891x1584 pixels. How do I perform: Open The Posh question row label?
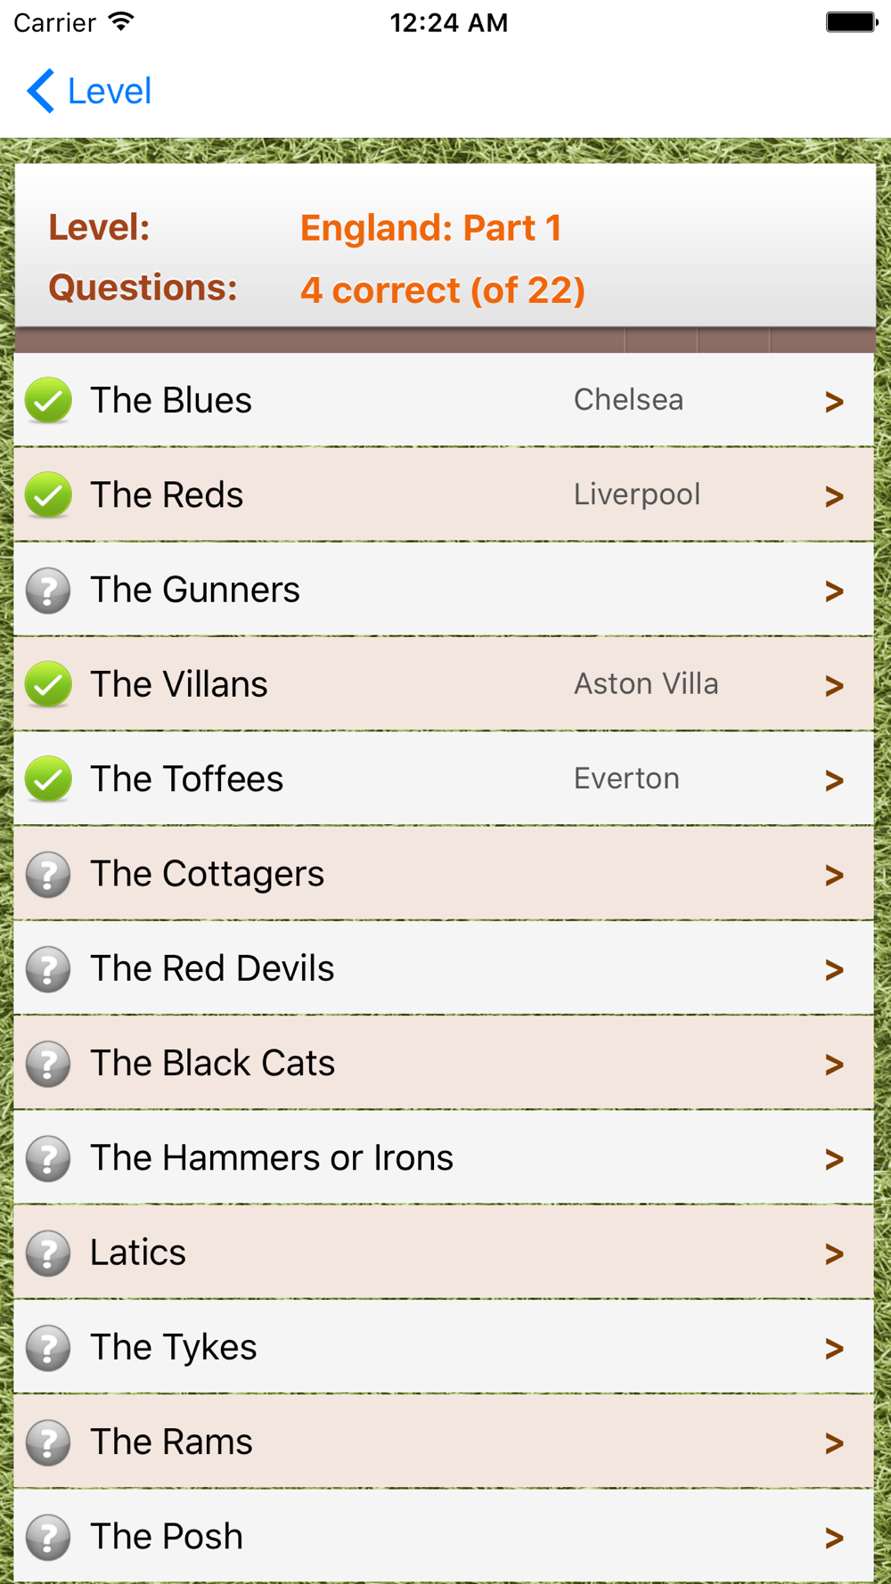[167, 1537]
